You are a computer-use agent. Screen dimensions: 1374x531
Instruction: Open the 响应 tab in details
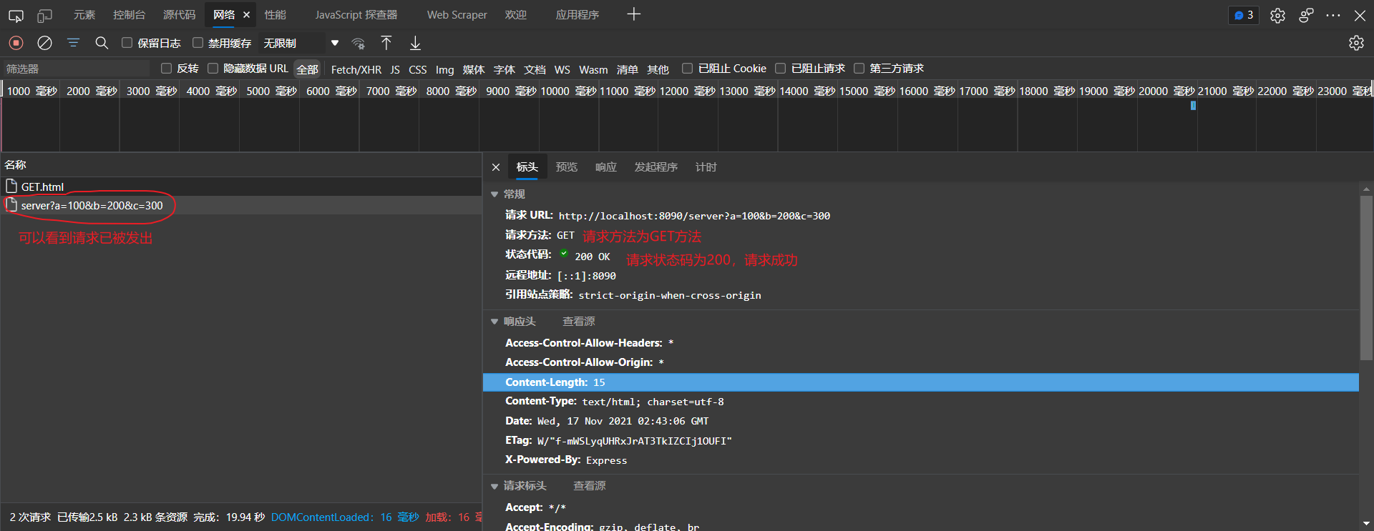point(605,167)
